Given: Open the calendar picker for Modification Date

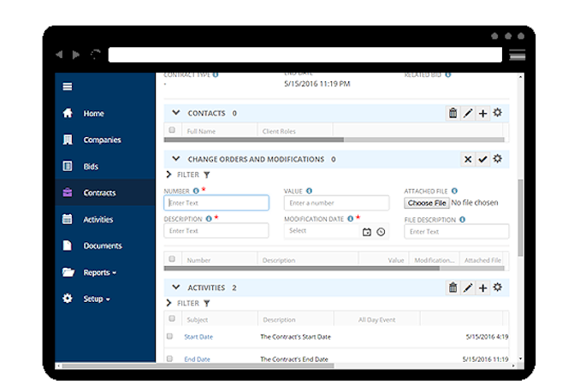Looking at the screenshot, I should click(x=367, y=232).
